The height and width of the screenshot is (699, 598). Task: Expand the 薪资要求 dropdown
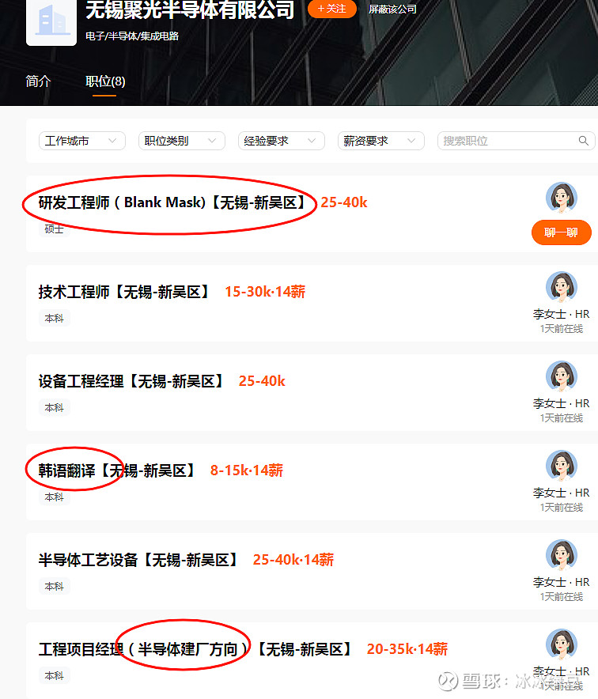pos(380,141)
